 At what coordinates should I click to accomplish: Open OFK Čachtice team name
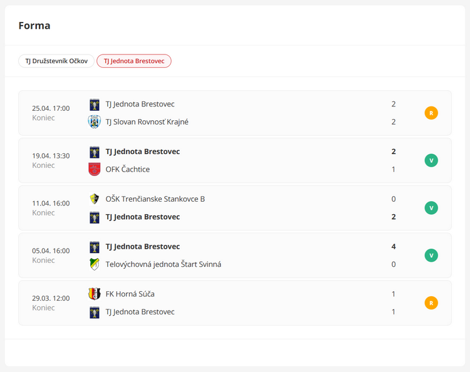pos(127,169)
